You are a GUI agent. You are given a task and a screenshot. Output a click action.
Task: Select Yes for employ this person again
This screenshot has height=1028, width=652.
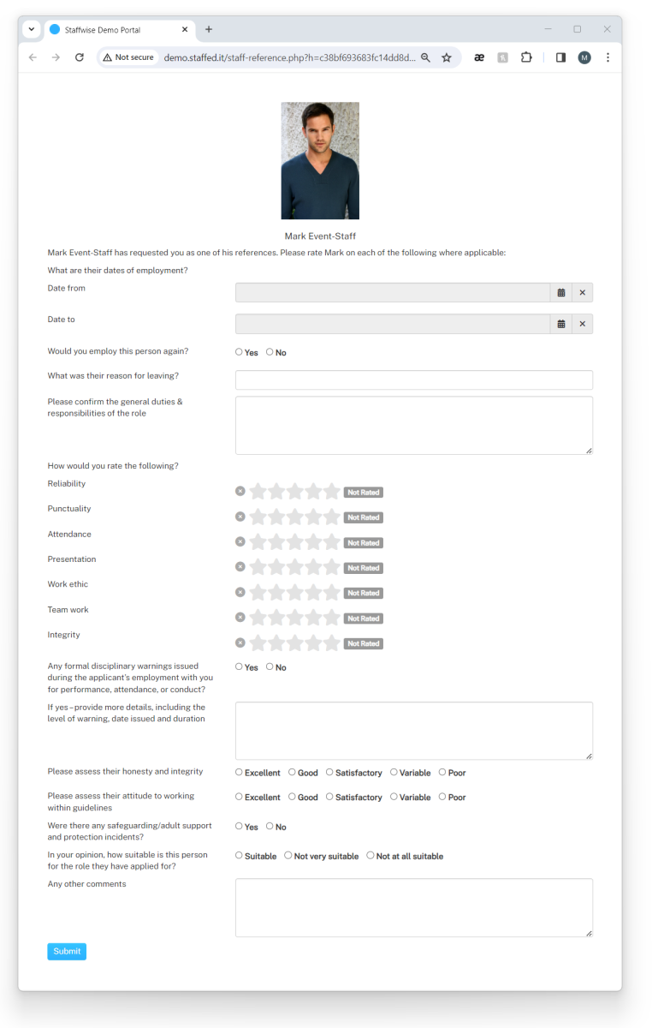pos(240,352)
